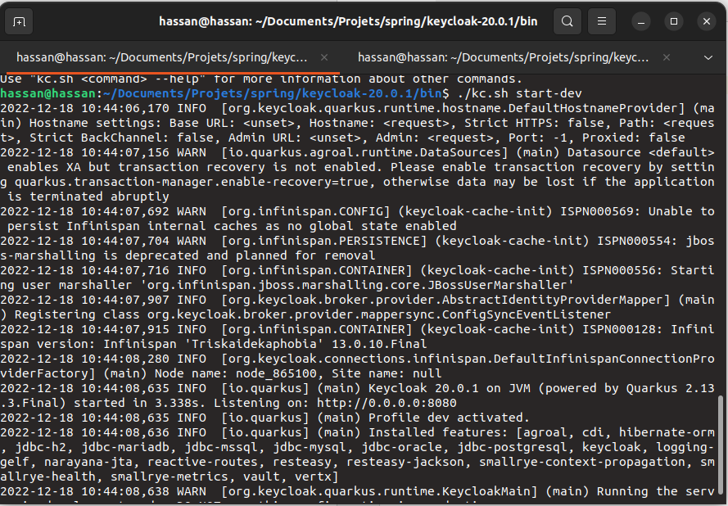Click 'ISPN000569' warning code

coord(597,211)
